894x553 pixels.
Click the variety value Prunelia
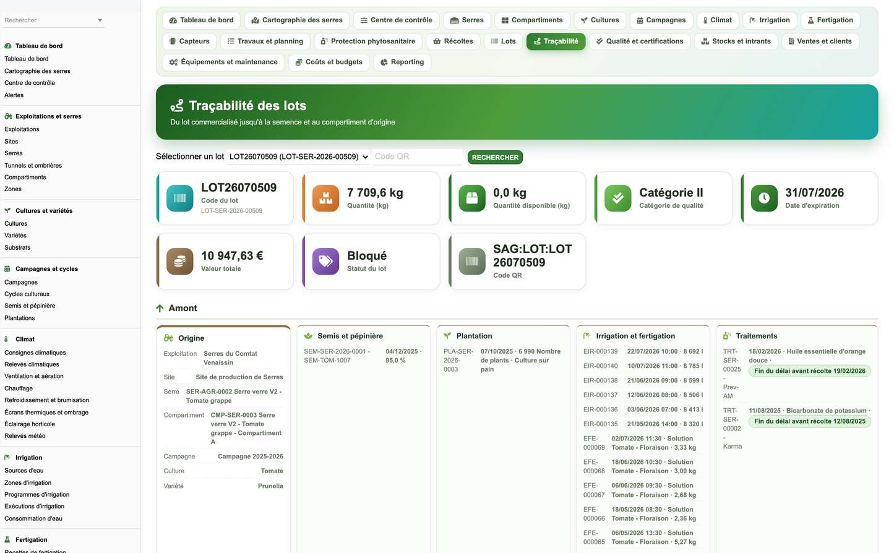[x=270, y=486]
